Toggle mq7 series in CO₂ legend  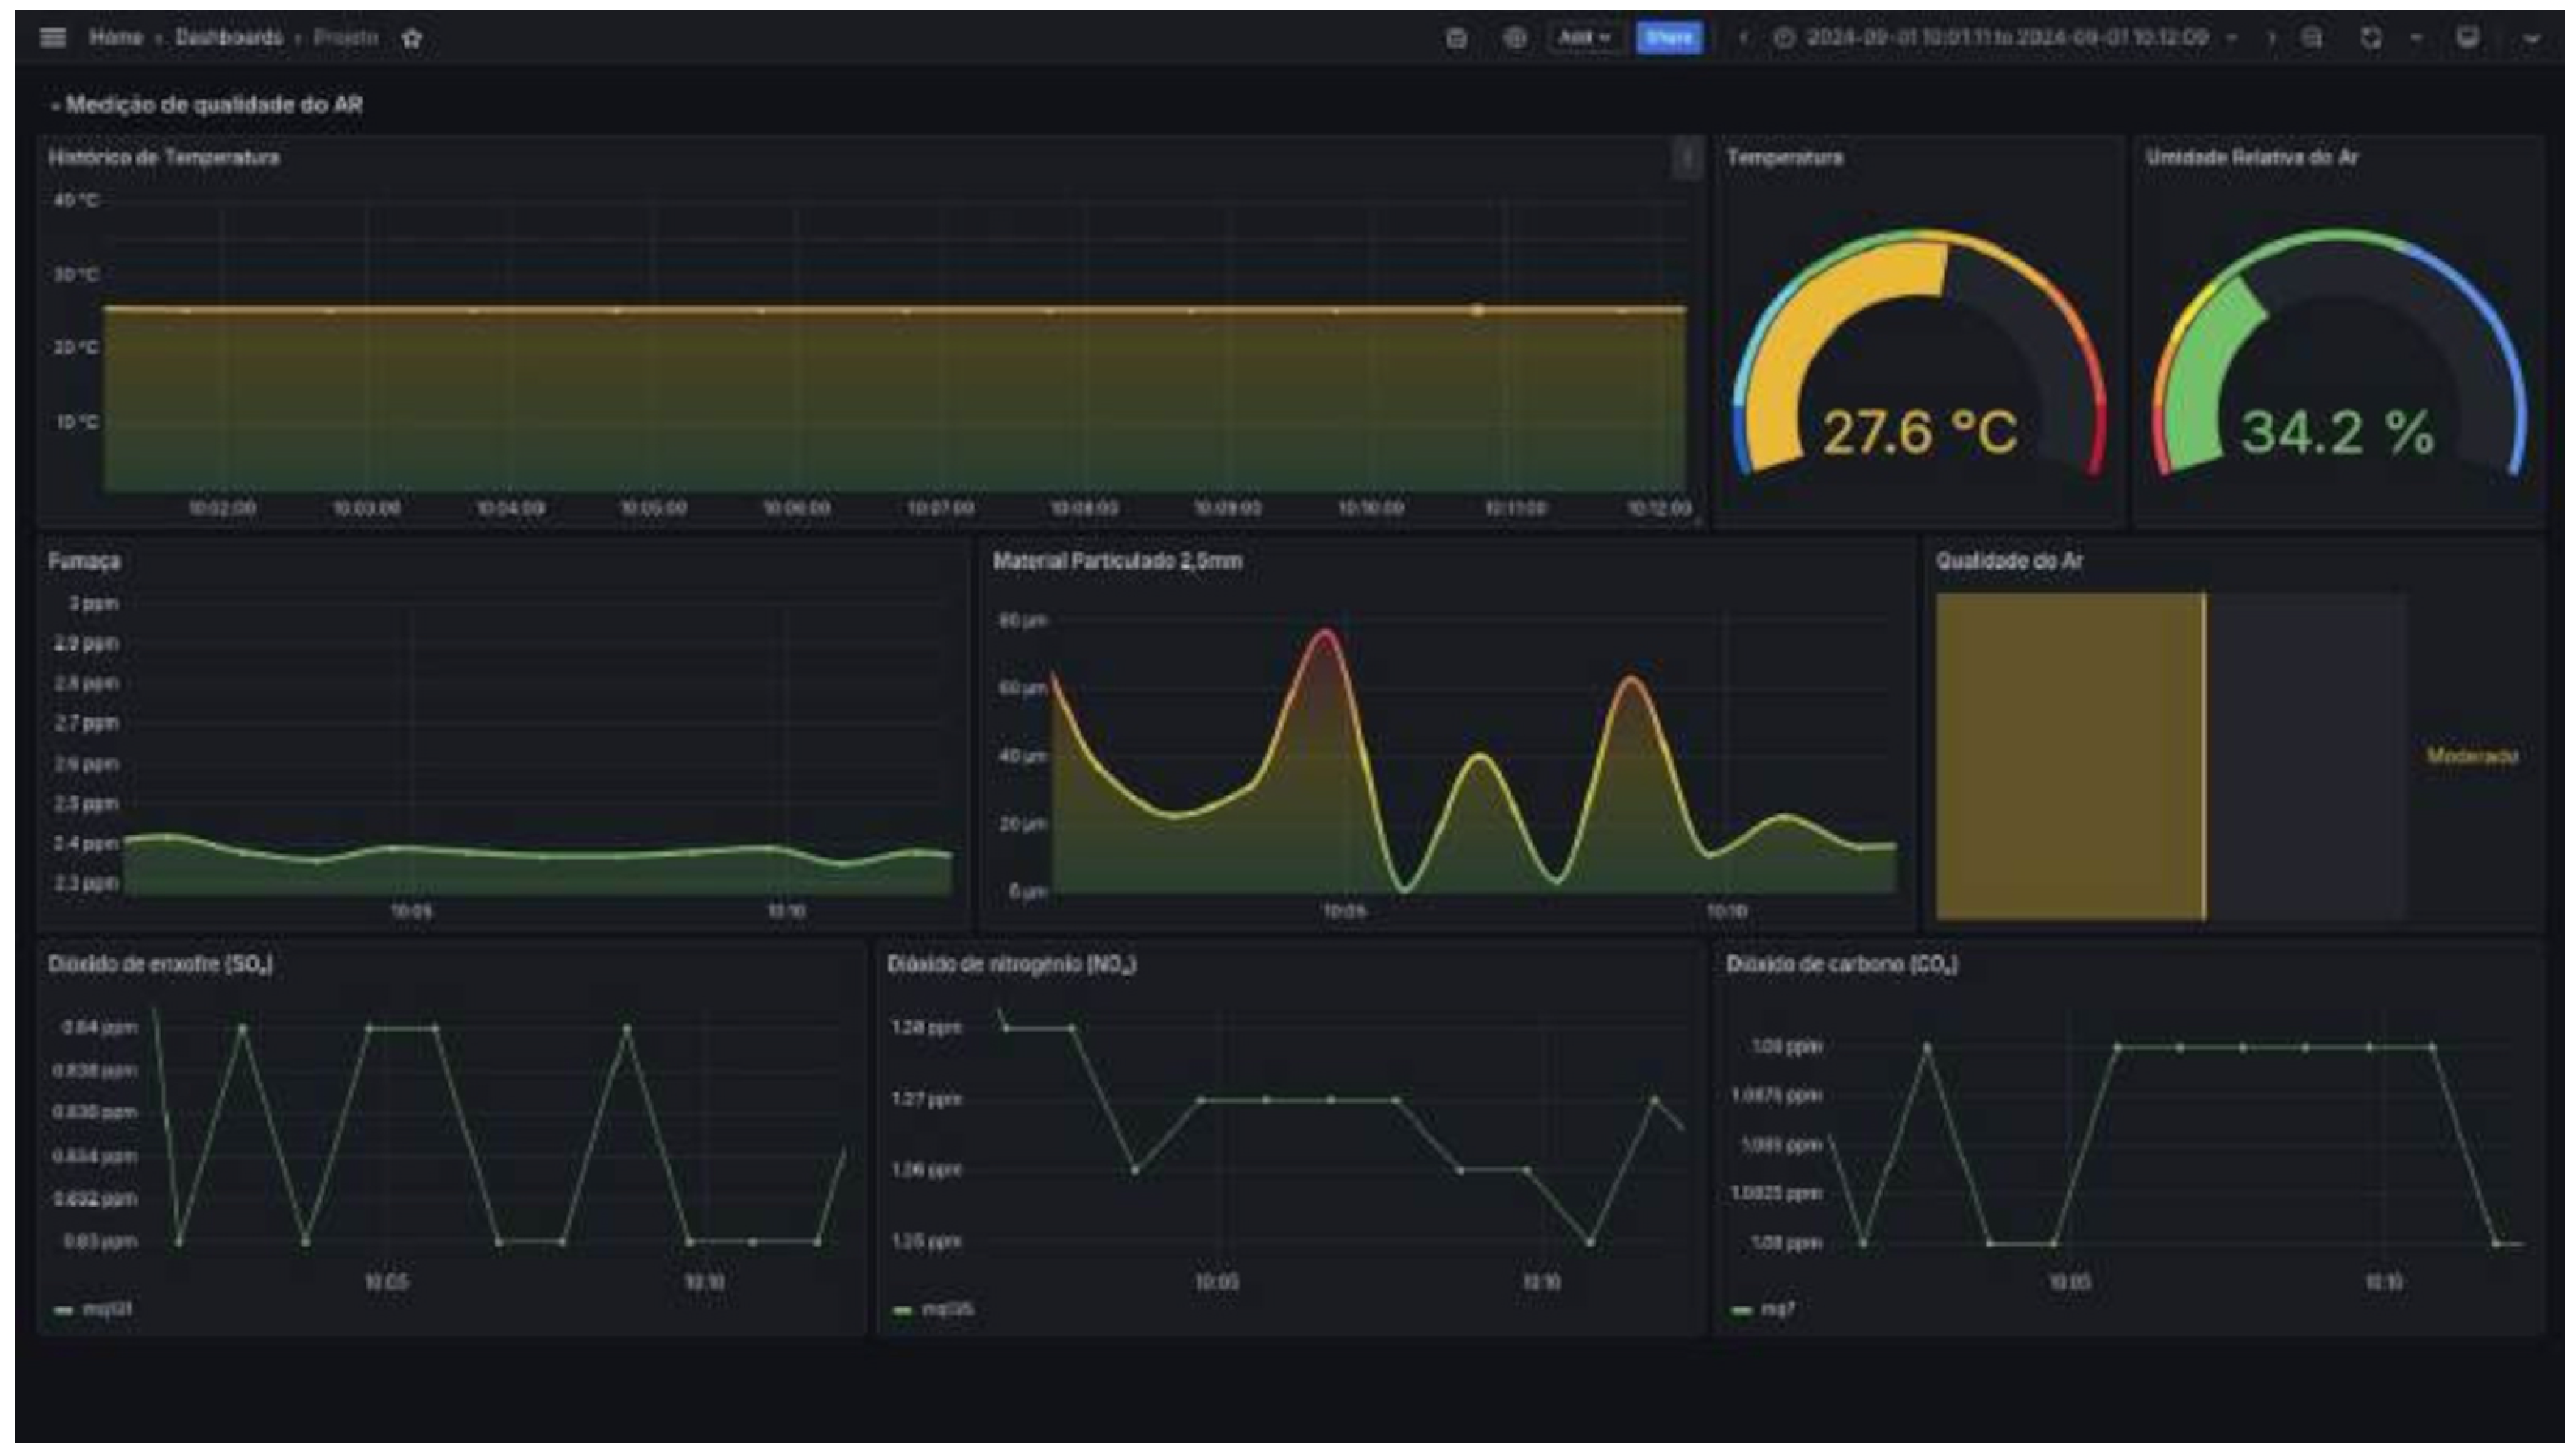(x=1777, y=1309)
